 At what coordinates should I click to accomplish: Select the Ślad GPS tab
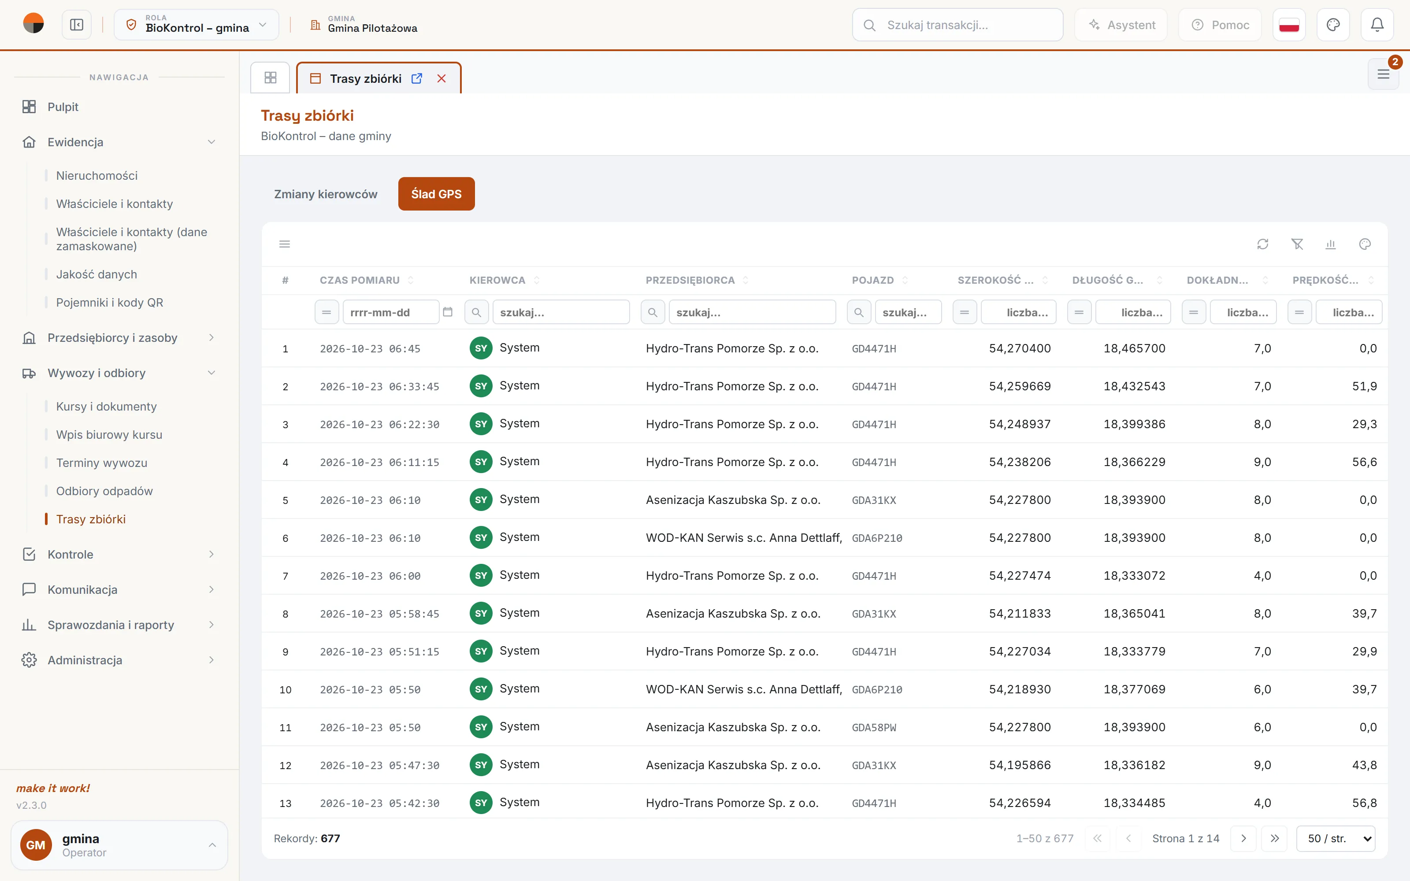(x=436, y=194)
